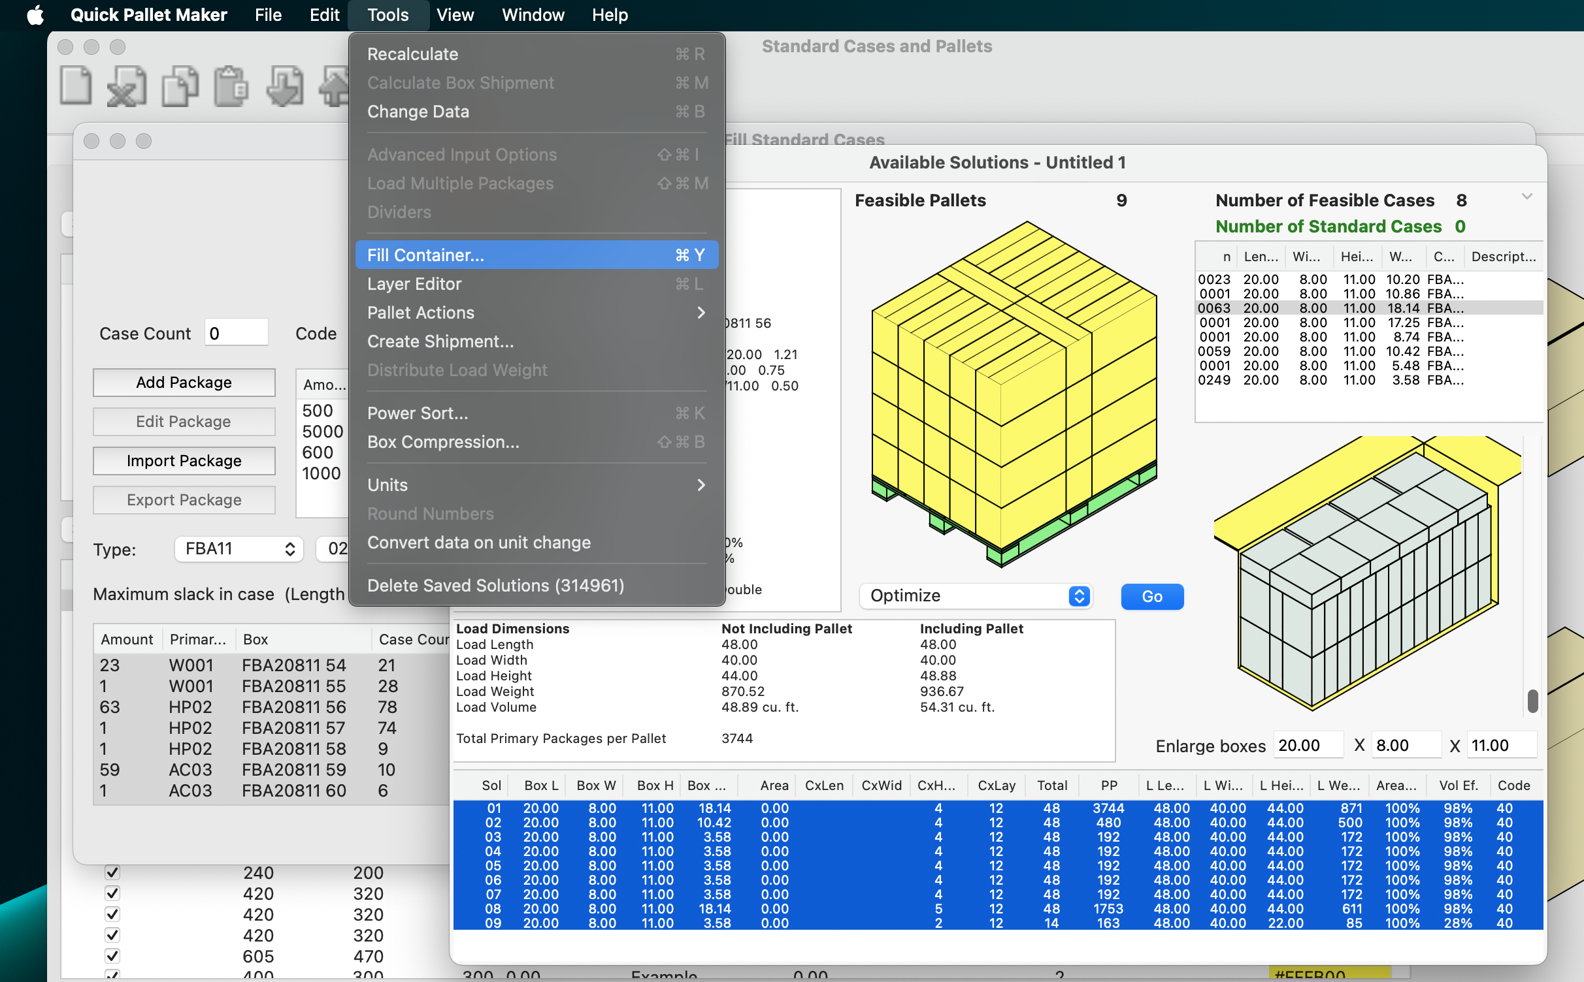1584x982 pixels.
Task: Toggle Convert data on unit change
Action: tap(536, 543)
